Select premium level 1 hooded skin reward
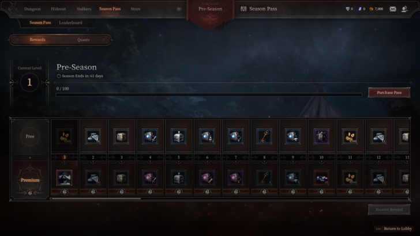The width and height of the screenshot is (420, 236). 65,178
